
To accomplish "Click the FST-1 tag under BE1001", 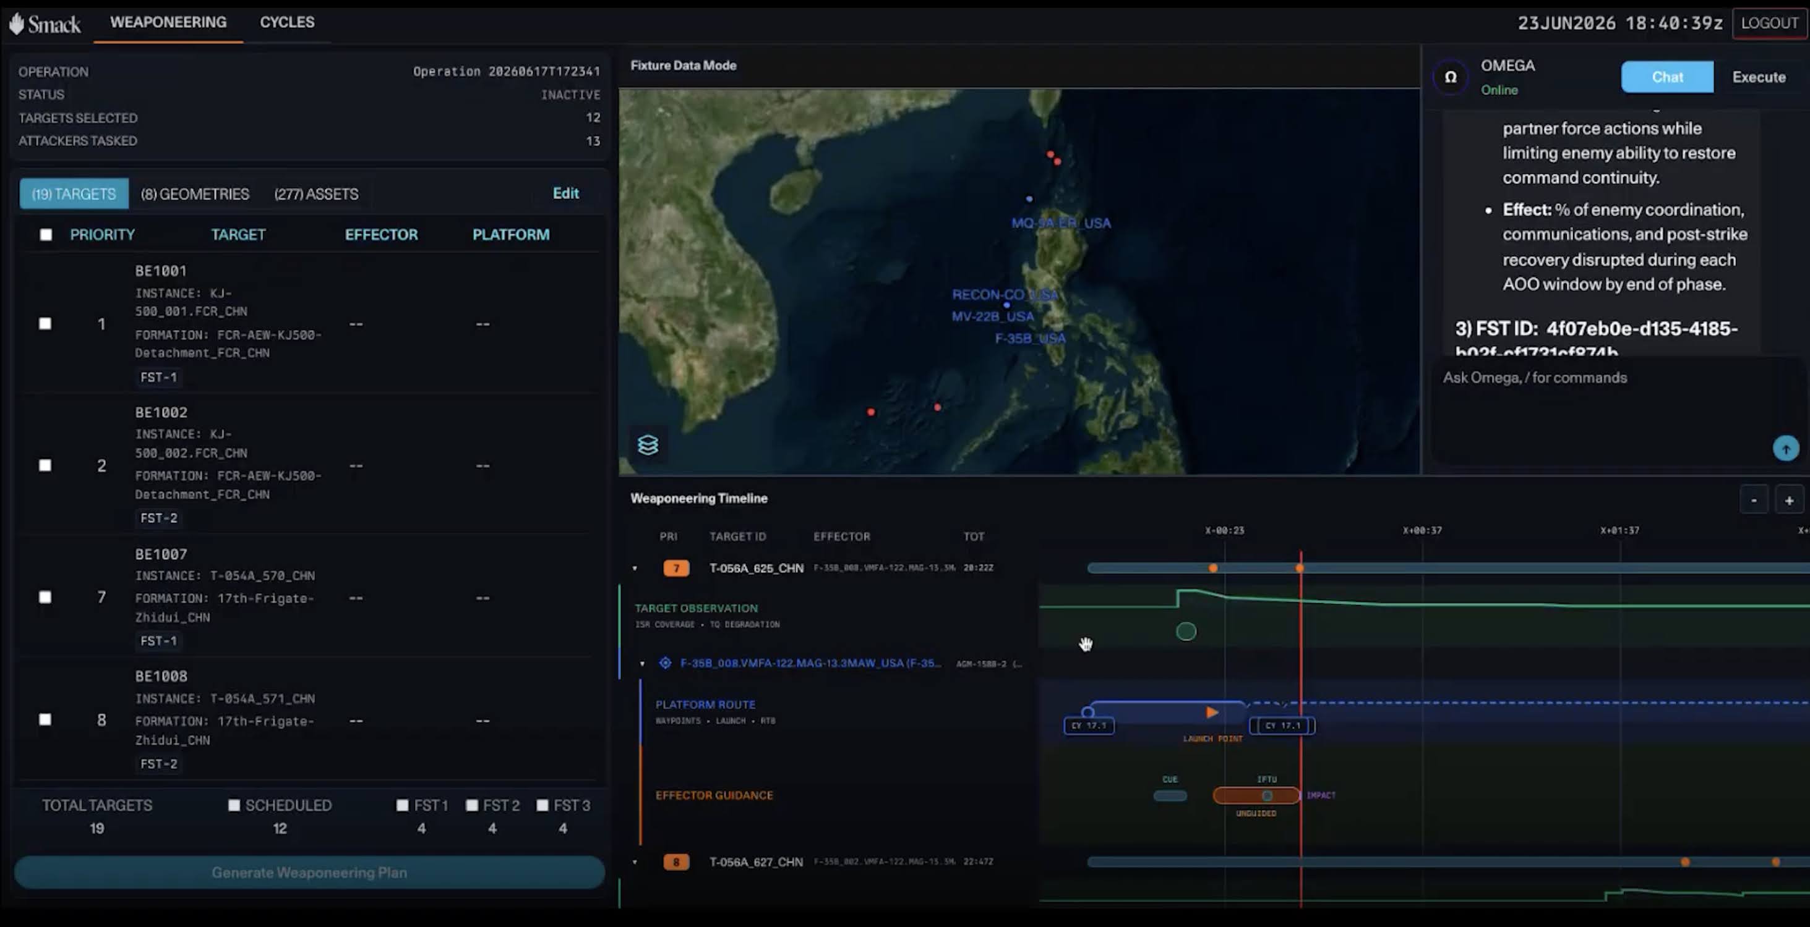I will [159, 377].
